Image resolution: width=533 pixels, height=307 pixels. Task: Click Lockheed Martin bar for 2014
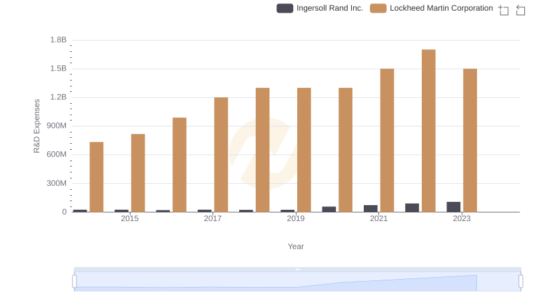(97, 177)
